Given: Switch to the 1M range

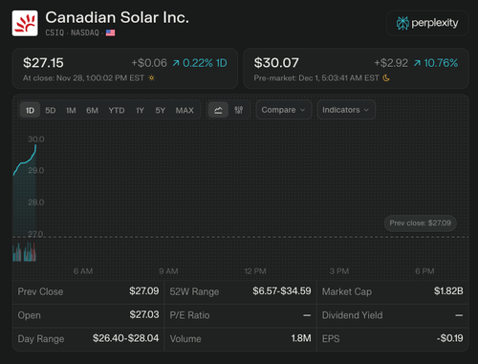Looking at the screenshot, I should click(x=71, y=110).
